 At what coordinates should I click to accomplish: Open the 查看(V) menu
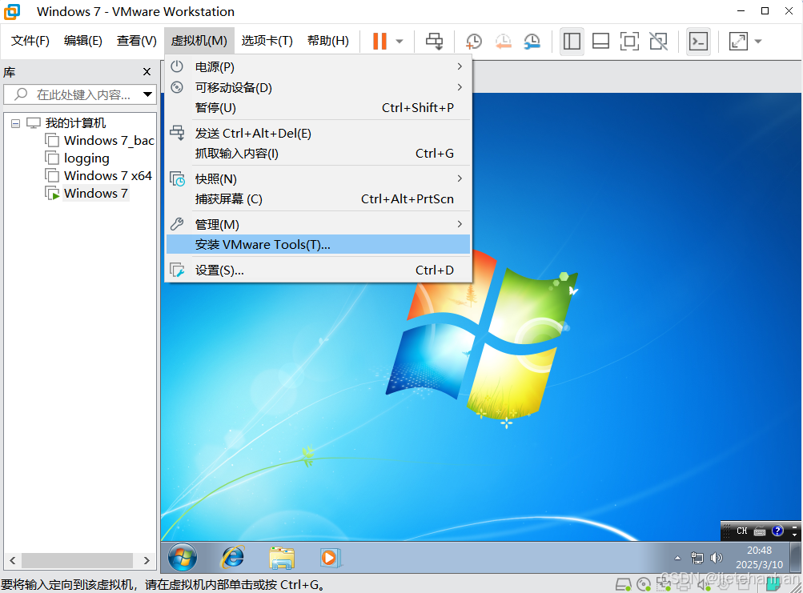click(x=136, y=41)
